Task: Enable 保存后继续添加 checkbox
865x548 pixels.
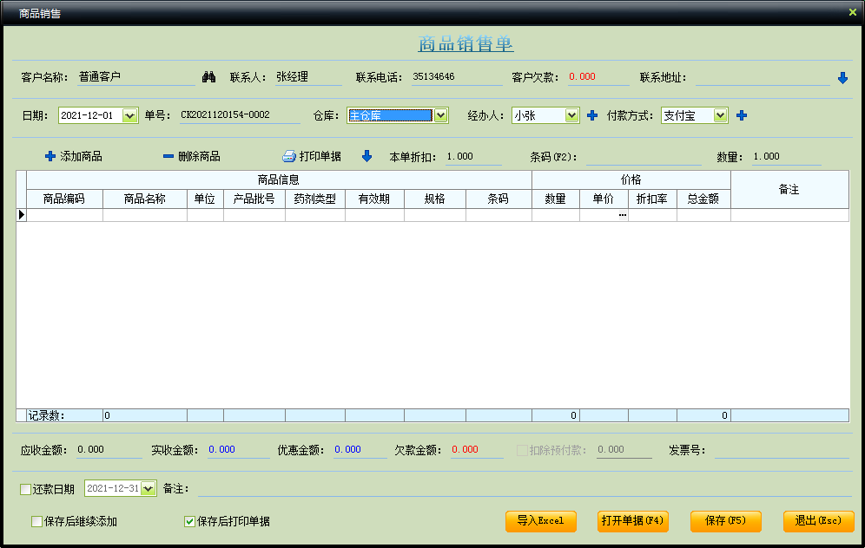Action: [x=37, y=521]
